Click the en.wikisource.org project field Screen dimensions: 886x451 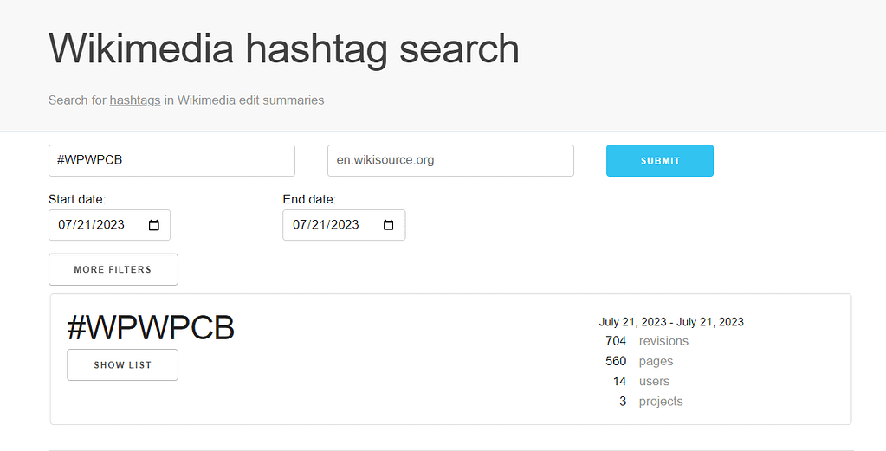coord(450,161)
